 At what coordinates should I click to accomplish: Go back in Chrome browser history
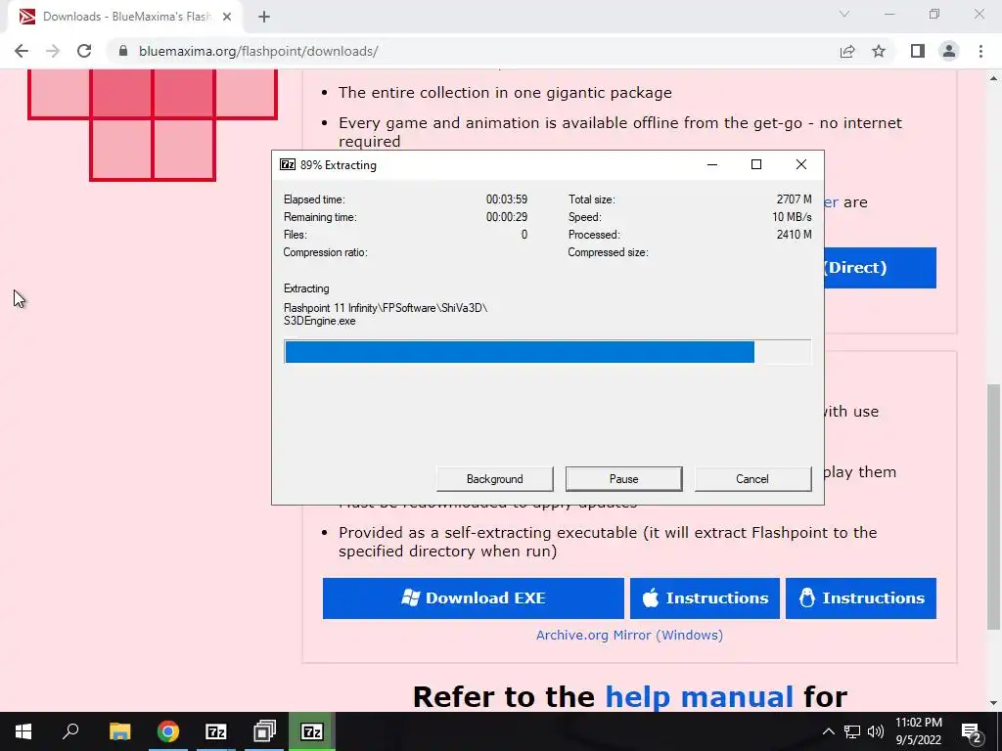(x=22, y=51)
